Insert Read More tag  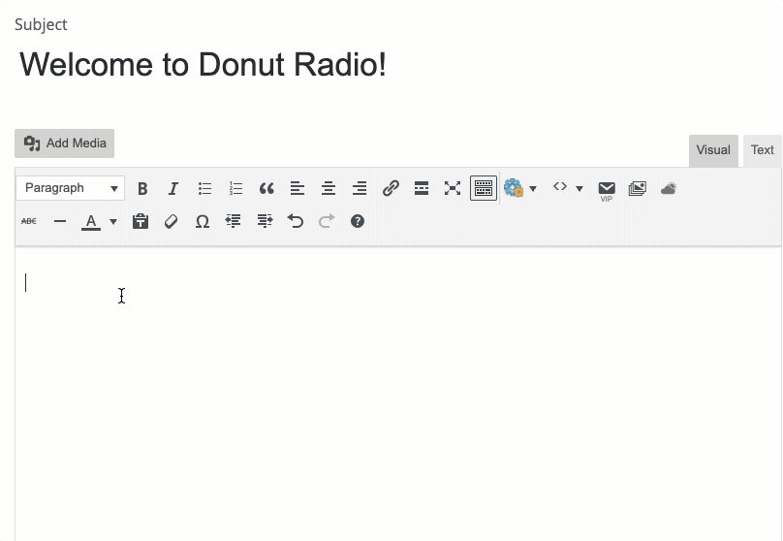(422, 188)
